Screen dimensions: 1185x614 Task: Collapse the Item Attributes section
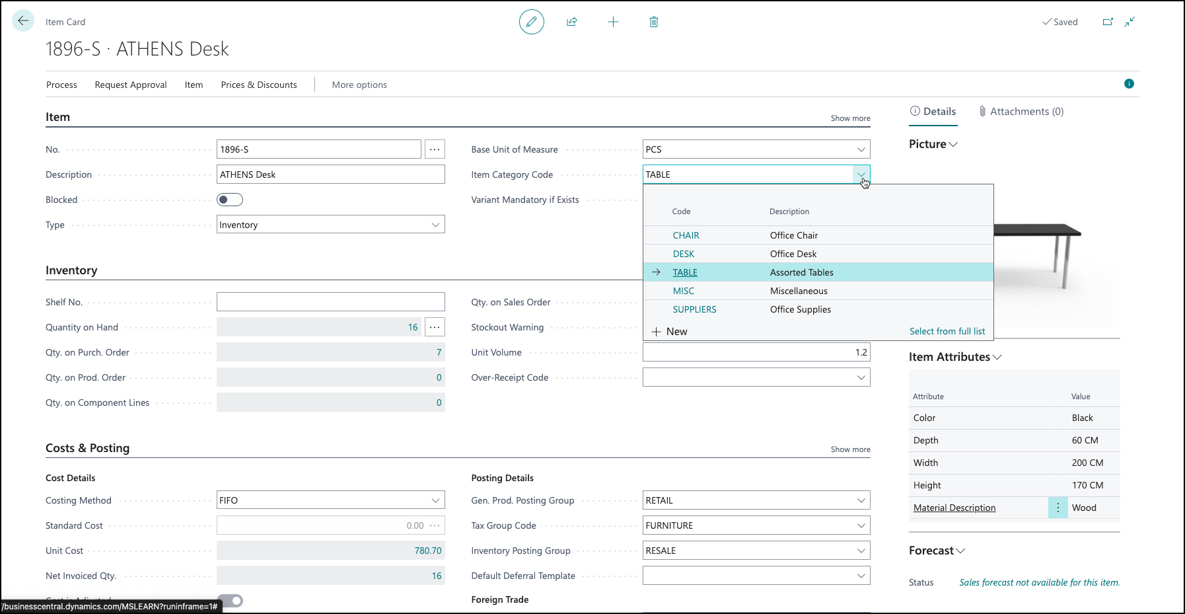pyautogui.click(x=955, y=357)
